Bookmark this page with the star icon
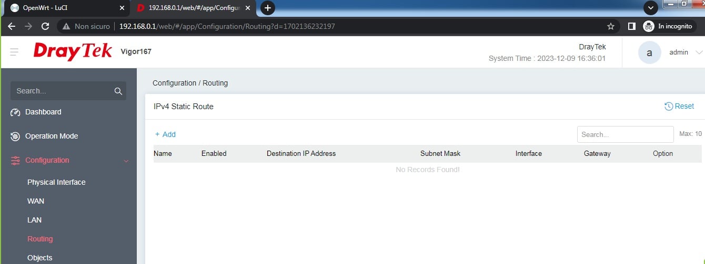This screenshot has height=264, width=705. [611, 26]
